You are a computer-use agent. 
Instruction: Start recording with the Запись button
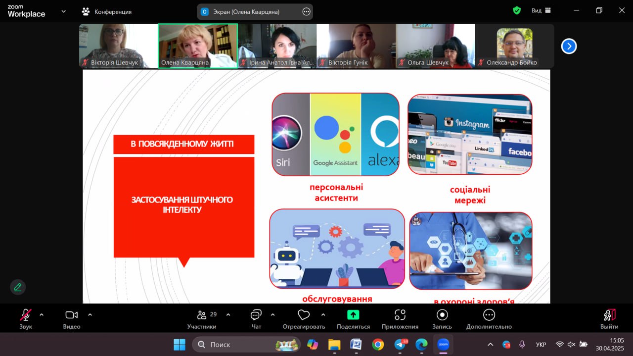click(x=442, y=315)
